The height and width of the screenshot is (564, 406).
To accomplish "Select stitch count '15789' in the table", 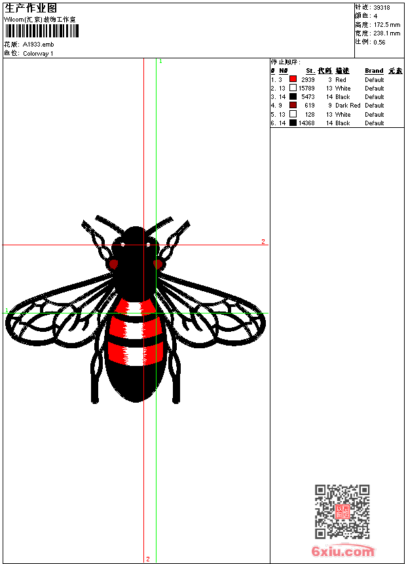I will click(x=306, y=88).
